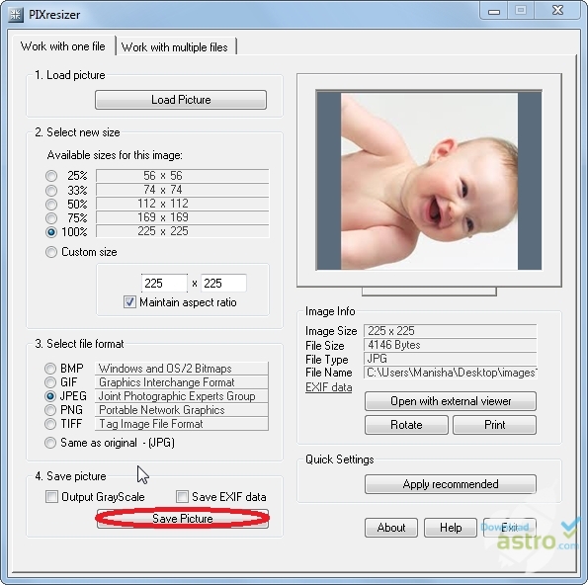Click the PIXresizer app icon in title bar
The width and height of the screenshot is (588, 585).
[16, 15]
